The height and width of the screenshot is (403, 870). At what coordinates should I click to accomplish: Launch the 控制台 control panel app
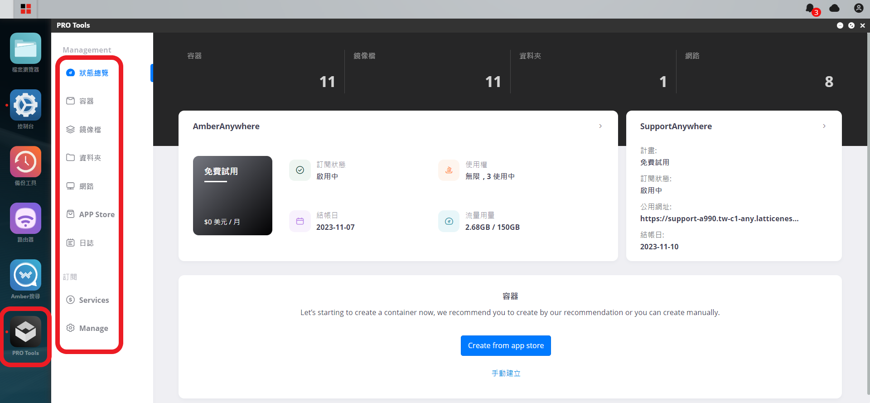click(x=25, y=105)
